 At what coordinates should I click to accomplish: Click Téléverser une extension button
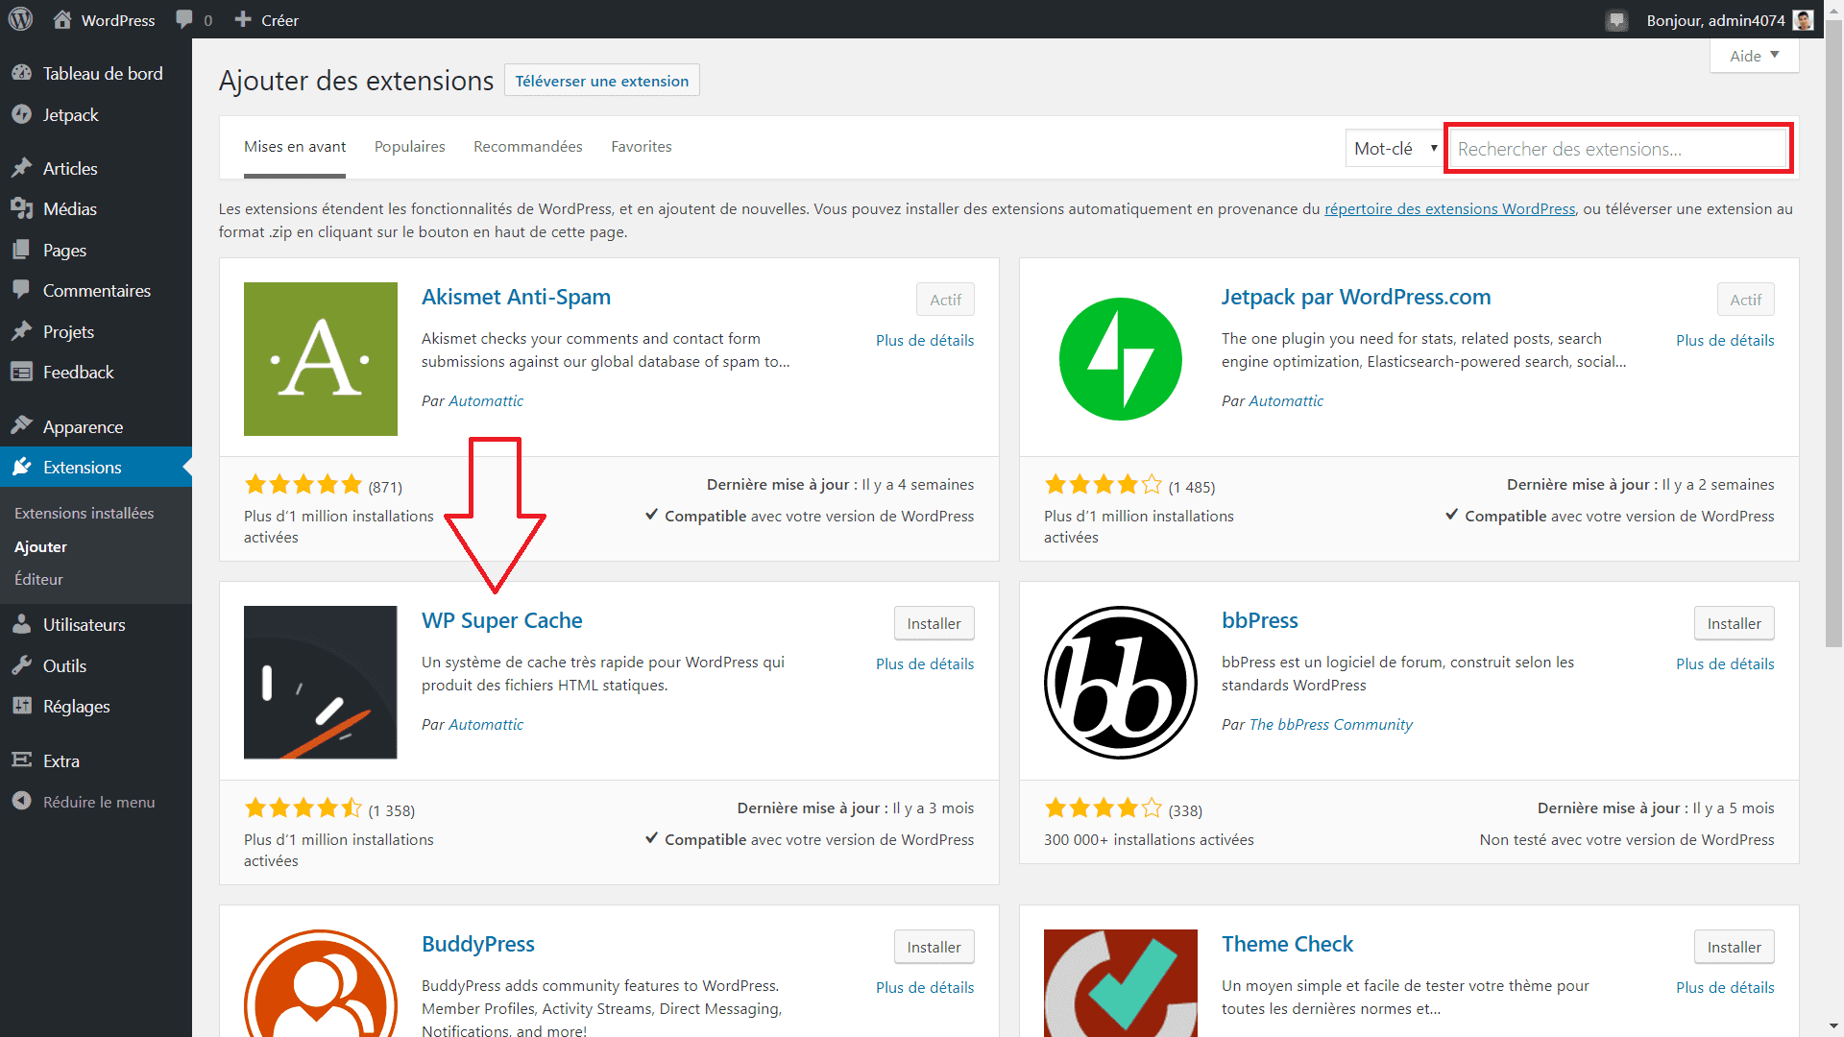tap(602, 81)
